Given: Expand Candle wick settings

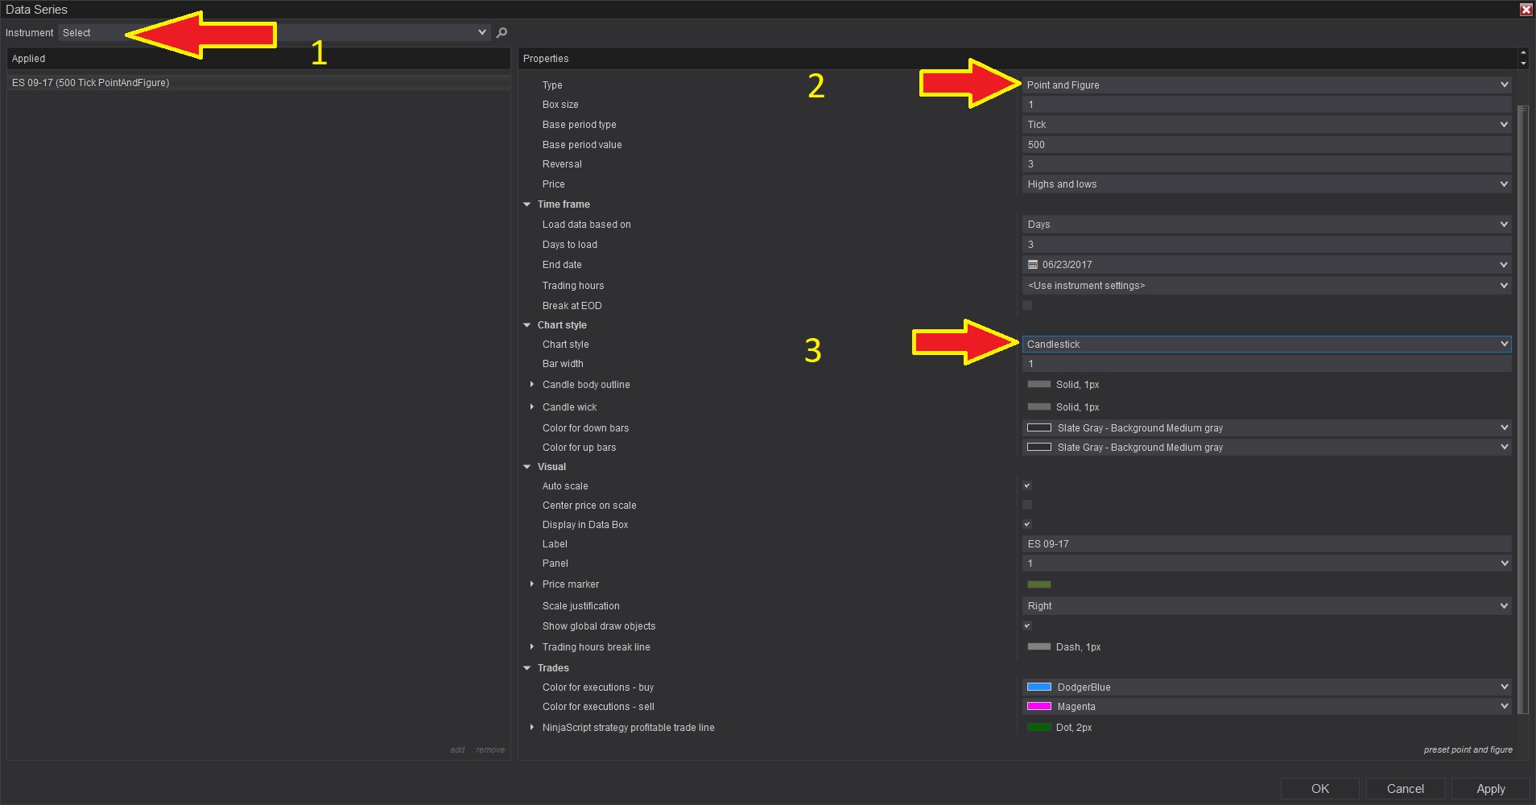Looking at the screenshot, I should 532,407.
